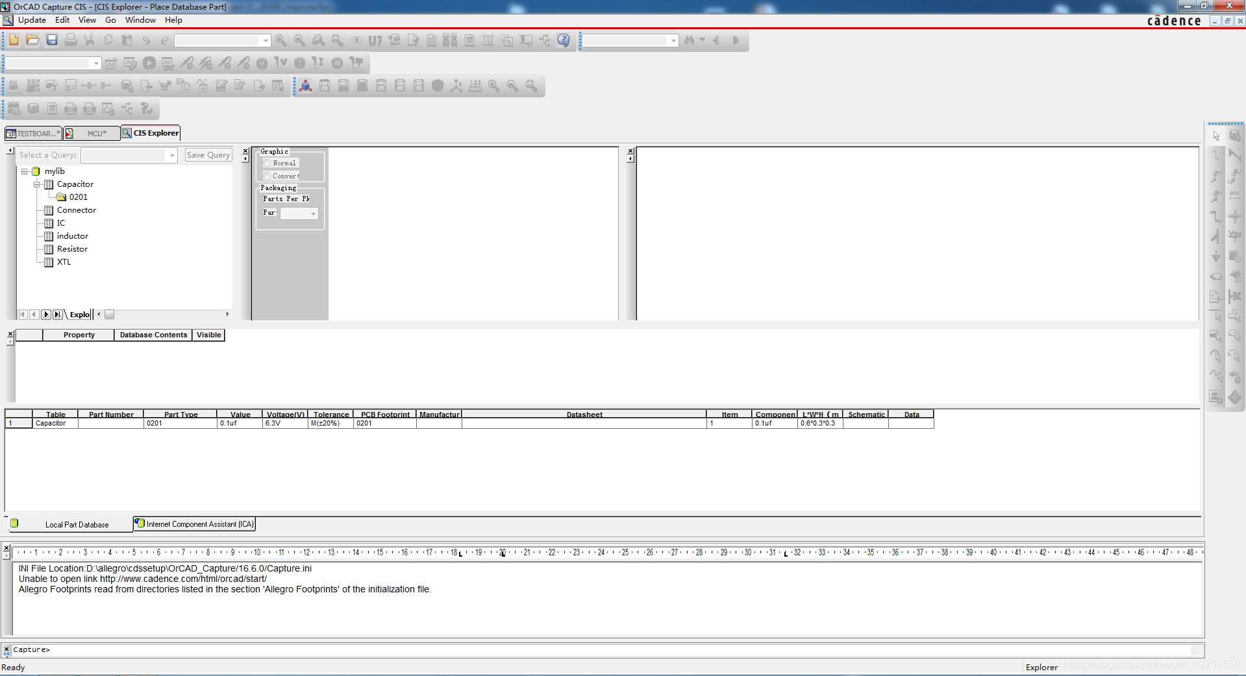
Task: Select the Normal graphic radio button
Action: pos(267,163)
